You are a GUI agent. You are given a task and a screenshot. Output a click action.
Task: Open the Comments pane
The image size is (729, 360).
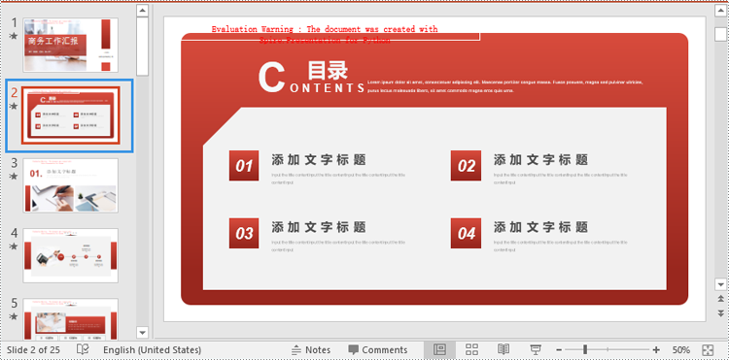coord(377,349)
